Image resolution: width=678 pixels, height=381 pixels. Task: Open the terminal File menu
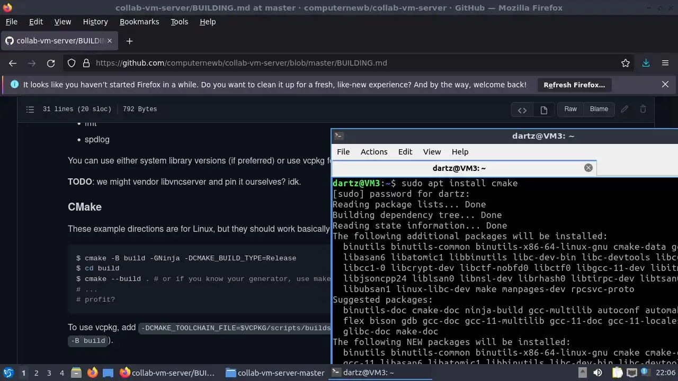(x=343, y=152)
